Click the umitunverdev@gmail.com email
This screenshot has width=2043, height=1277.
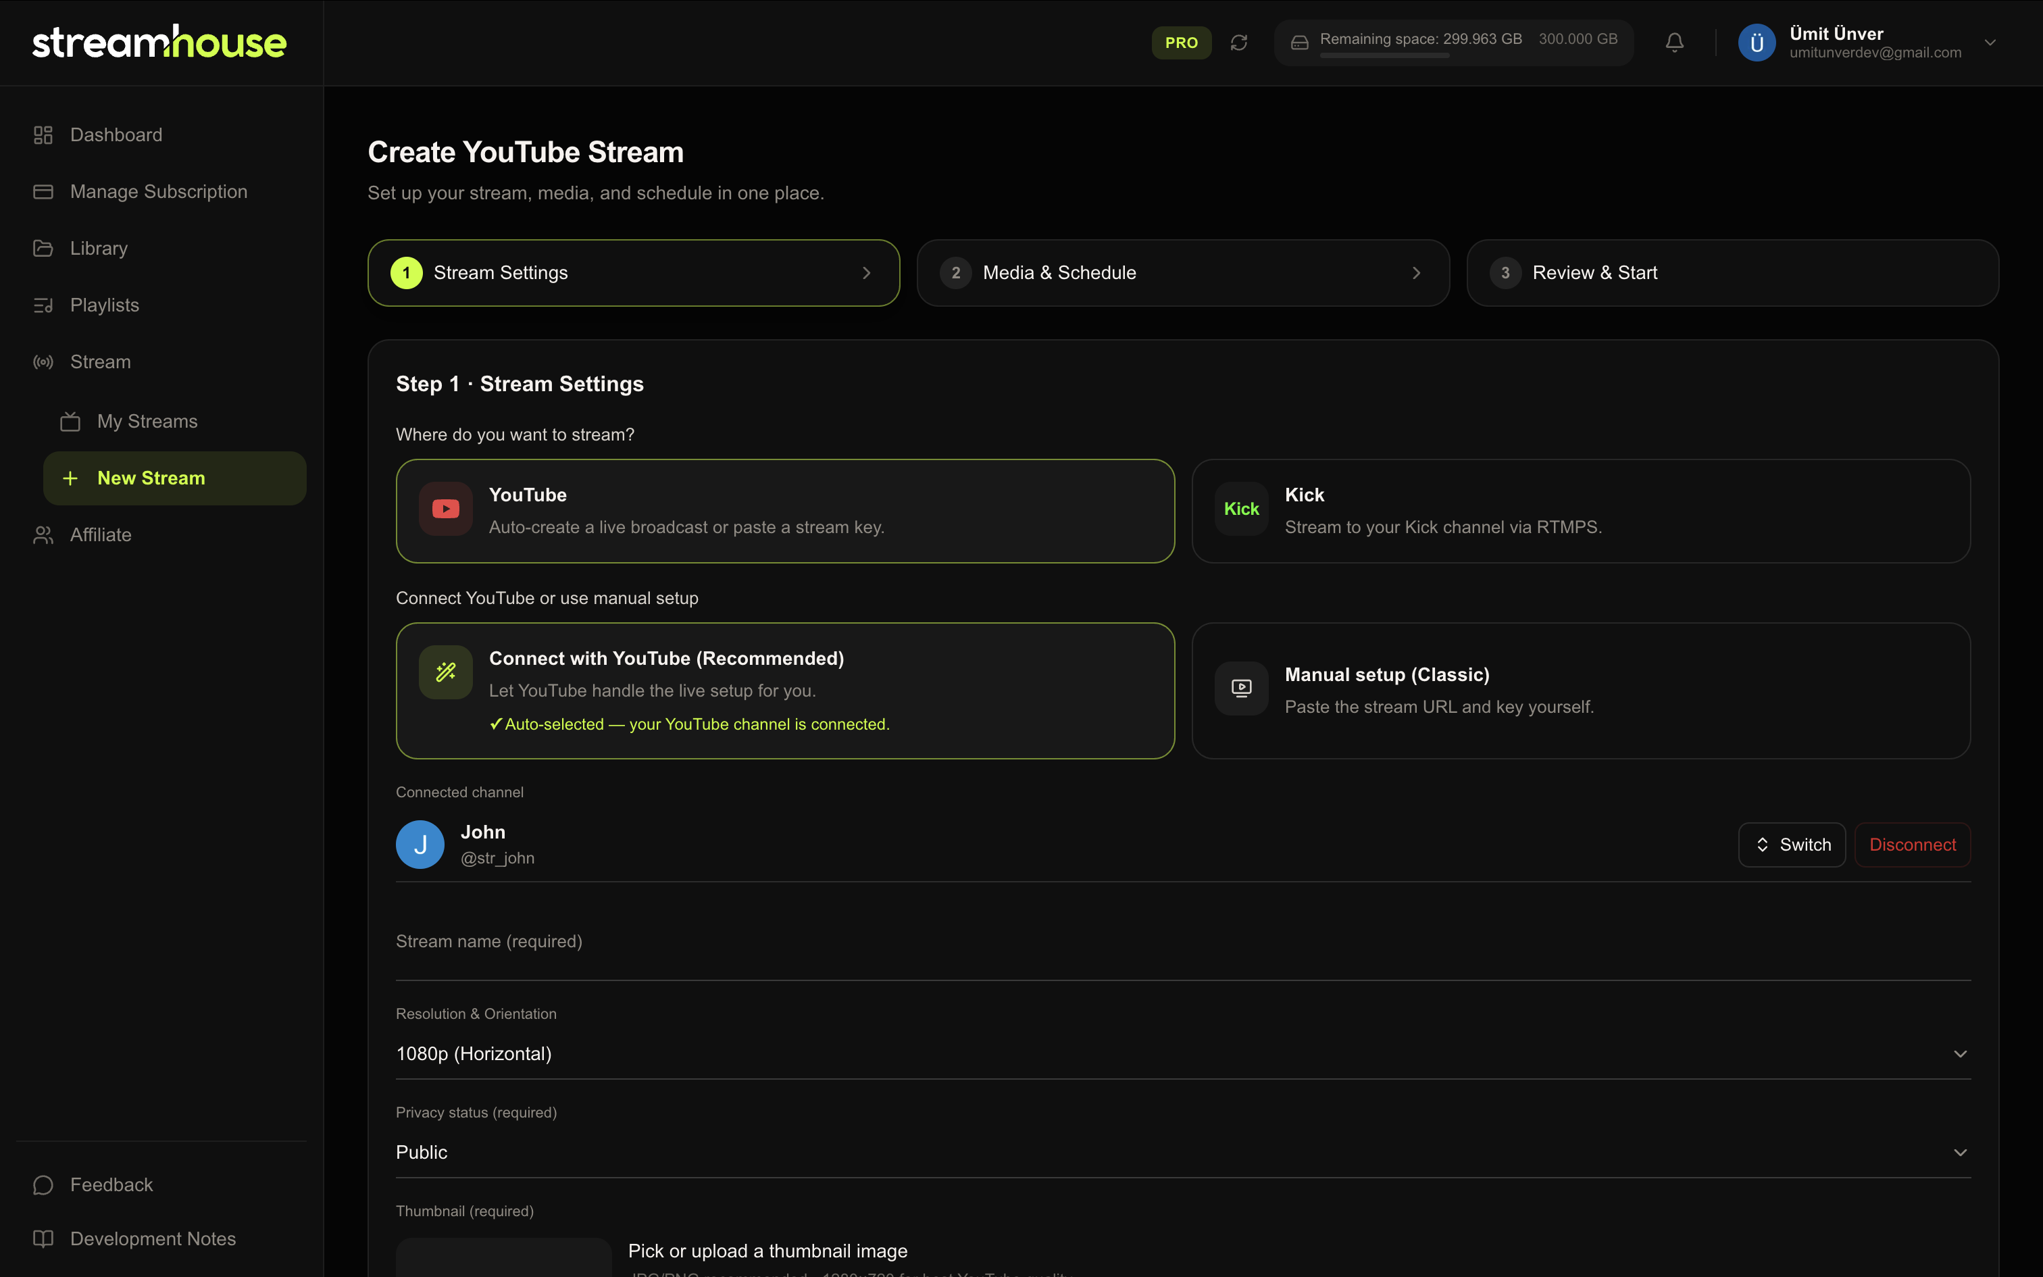click(x=1875, y=53)
